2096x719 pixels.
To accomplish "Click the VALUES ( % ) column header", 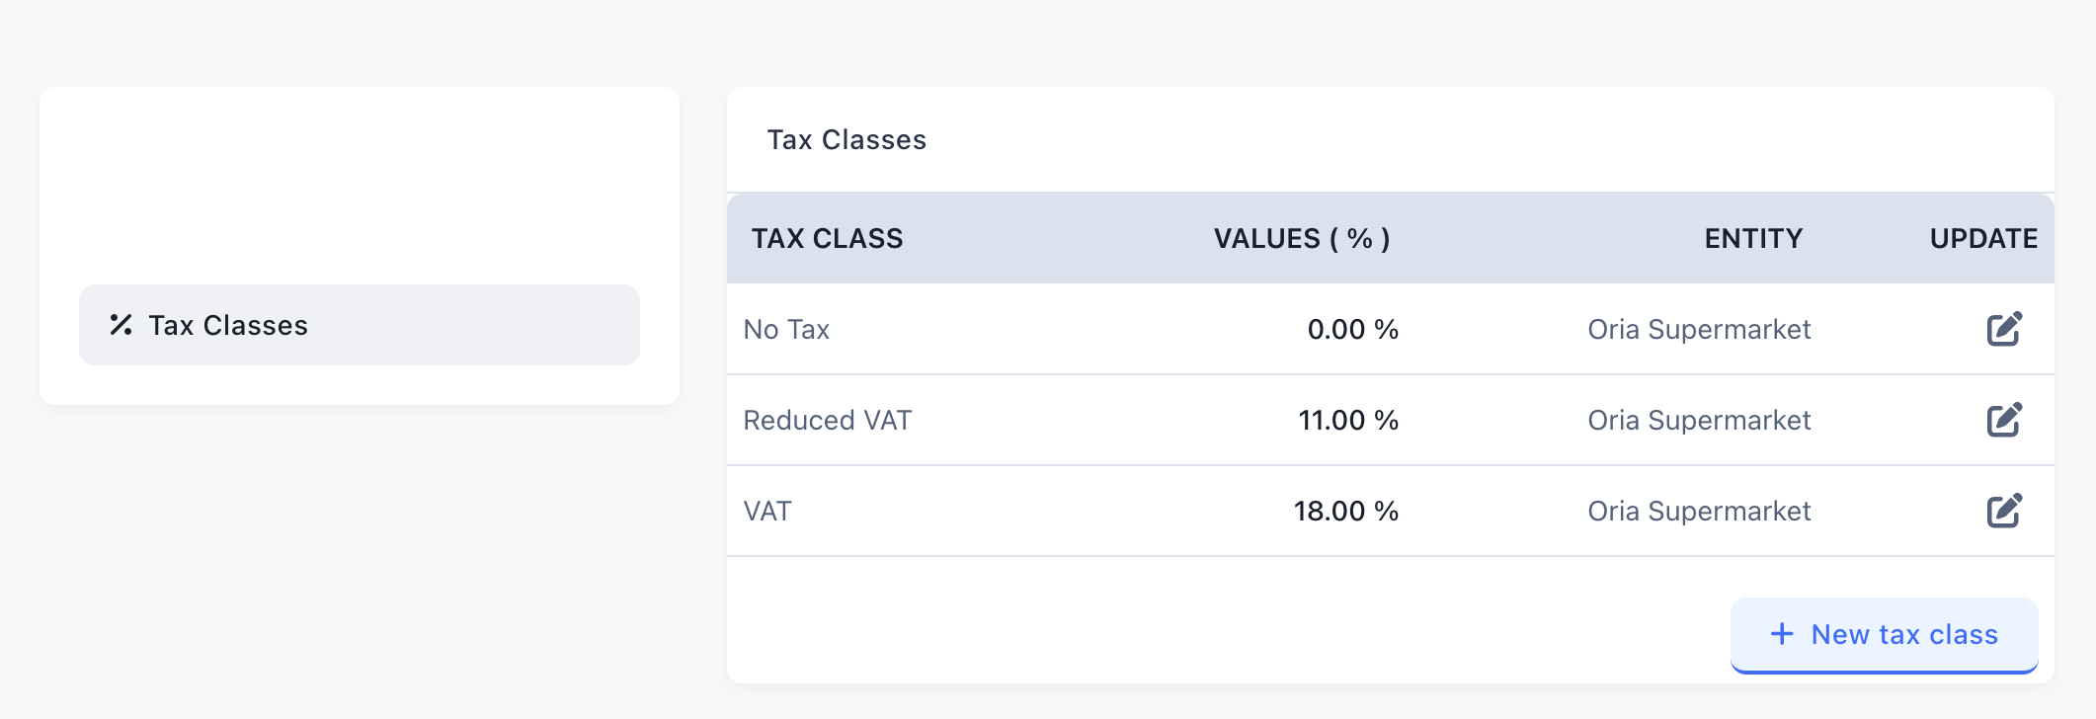I will 1301,238.
